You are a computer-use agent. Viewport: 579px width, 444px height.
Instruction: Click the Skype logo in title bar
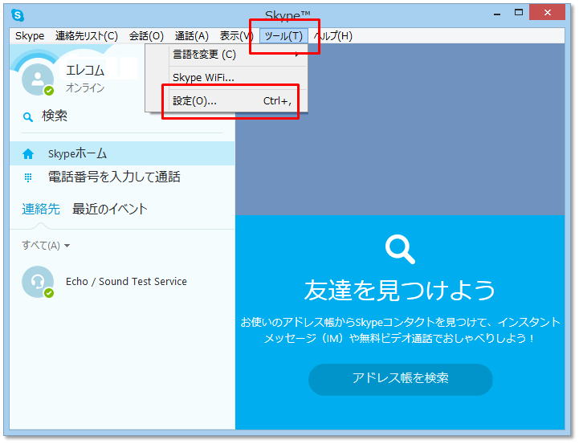click(x=18, y=15)
